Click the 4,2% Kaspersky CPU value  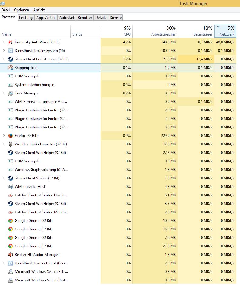[127, 42]
